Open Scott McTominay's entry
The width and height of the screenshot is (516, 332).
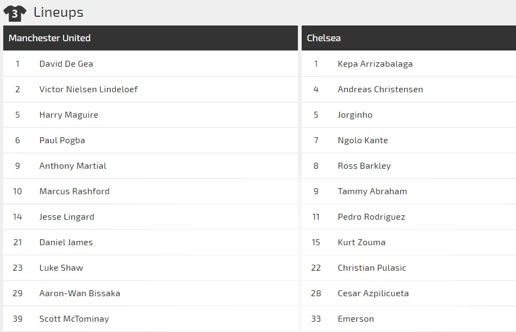[74, 318]
